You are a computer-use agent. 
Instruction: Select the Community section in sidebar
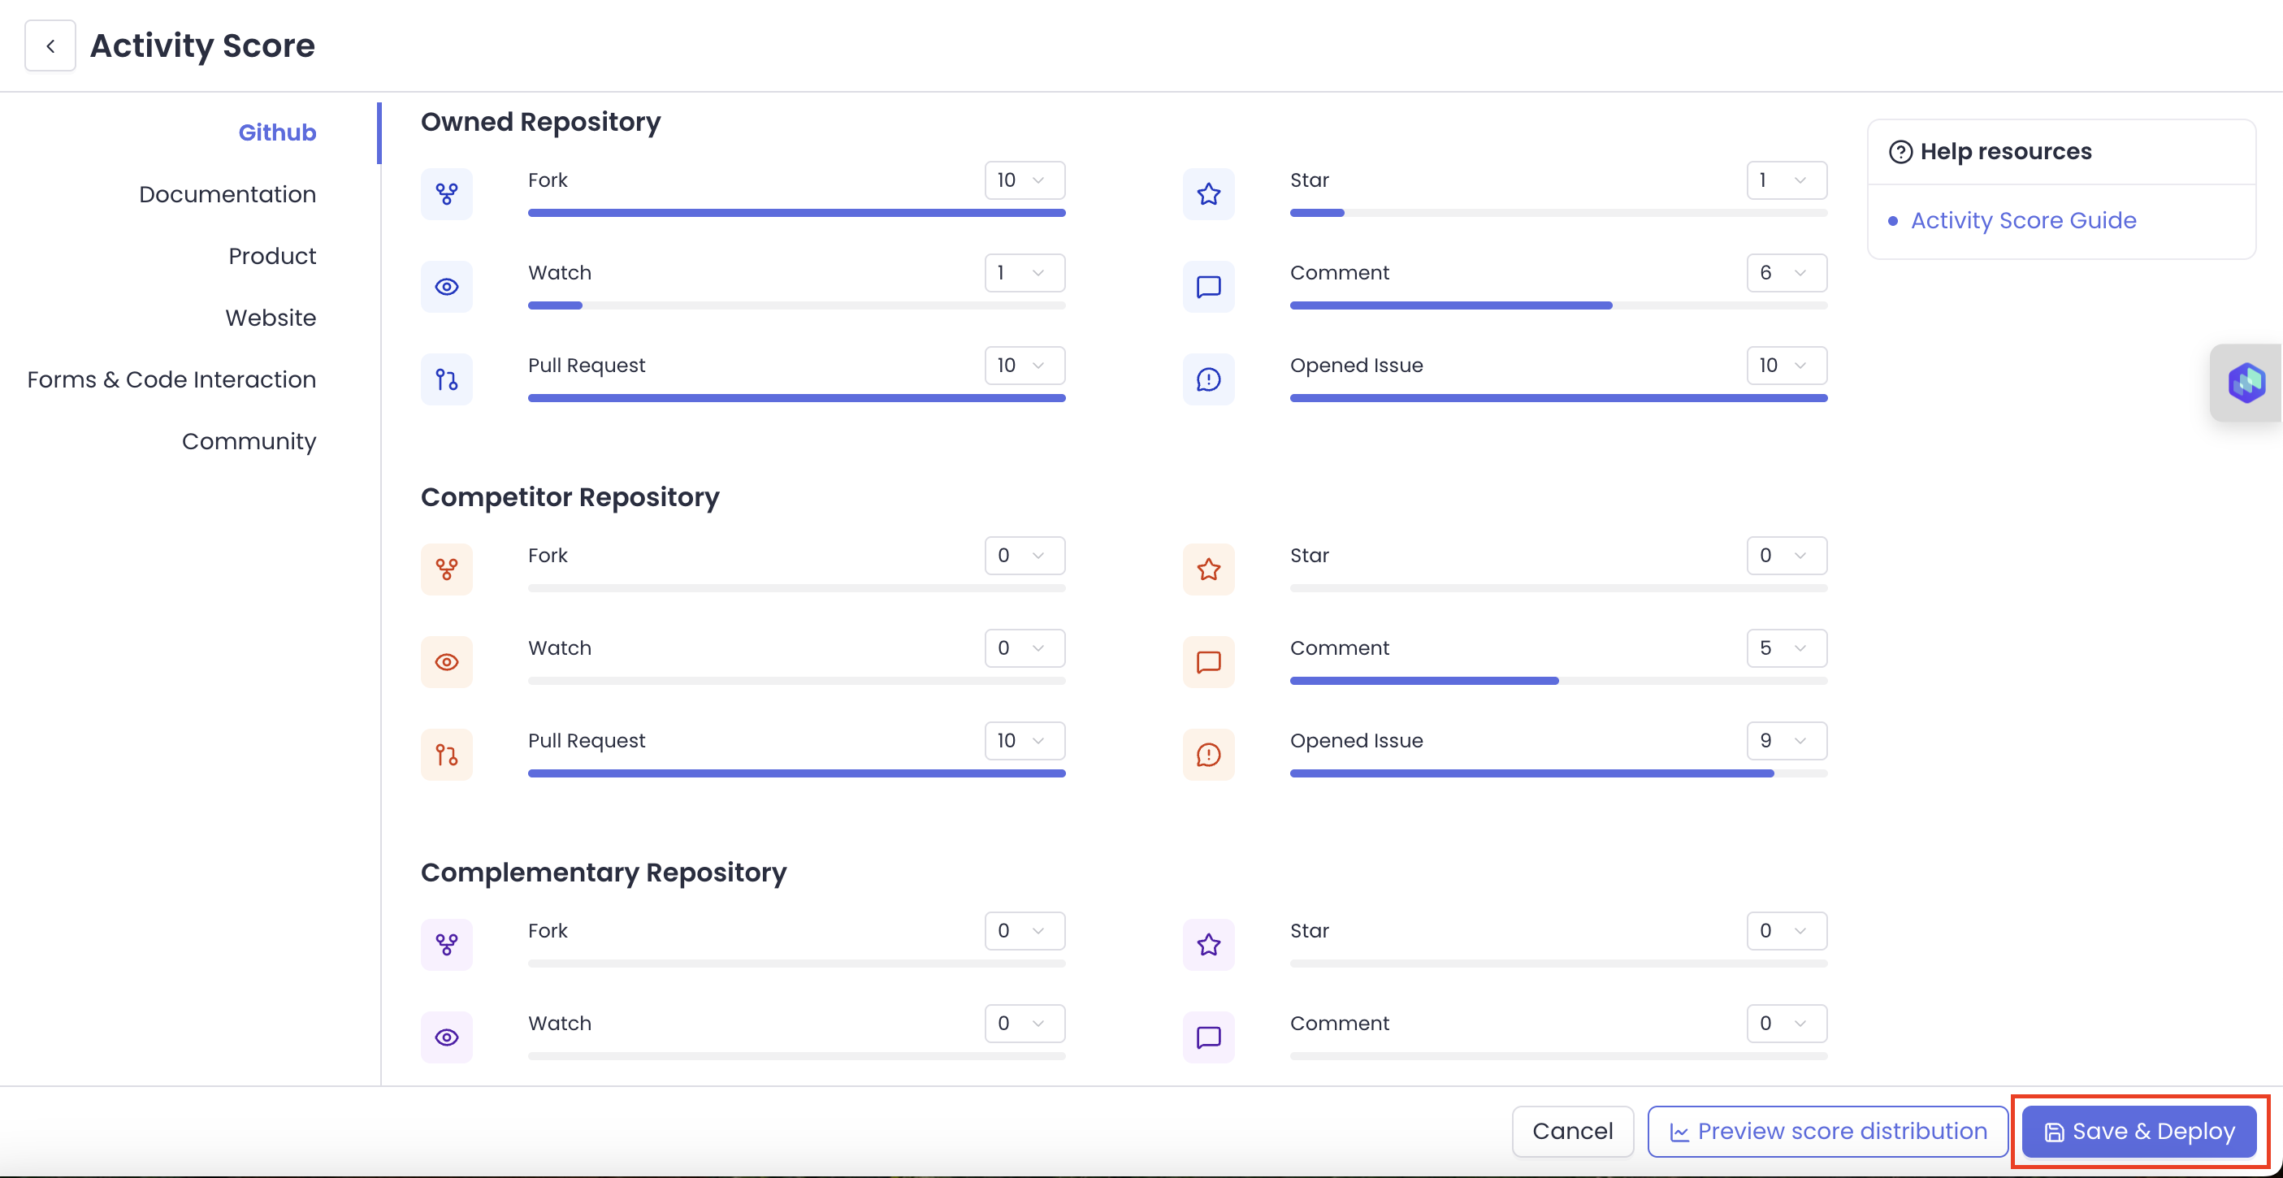coord(248,441)
